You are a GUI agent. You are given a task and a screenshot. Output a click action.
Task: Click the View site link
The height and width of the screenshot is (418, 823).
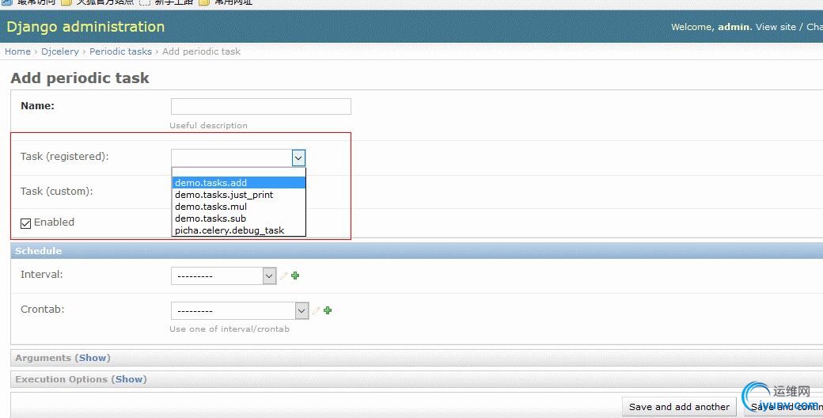coord(776,27)
